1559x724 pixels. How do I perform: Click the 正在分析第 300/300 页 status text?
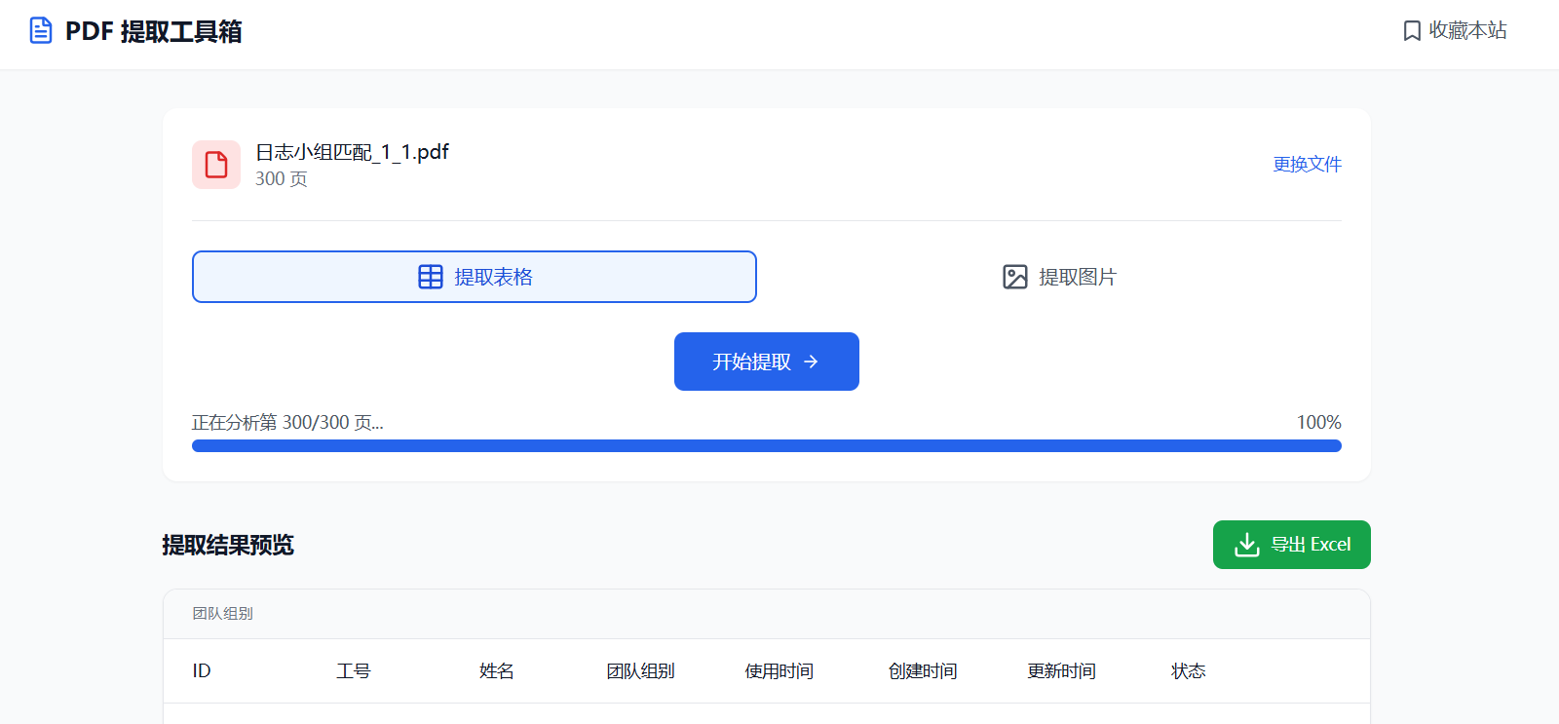click(287, 423)
